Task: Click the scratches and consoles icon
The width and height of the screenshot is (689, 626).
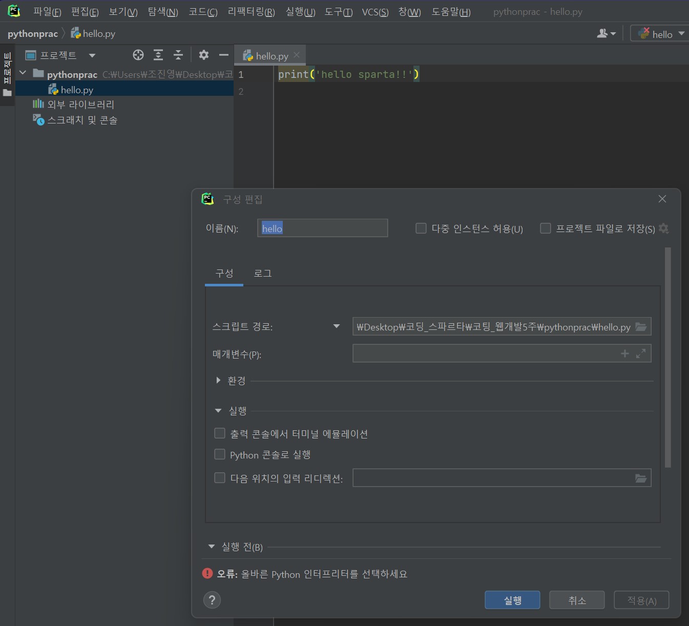Action: 38,120
